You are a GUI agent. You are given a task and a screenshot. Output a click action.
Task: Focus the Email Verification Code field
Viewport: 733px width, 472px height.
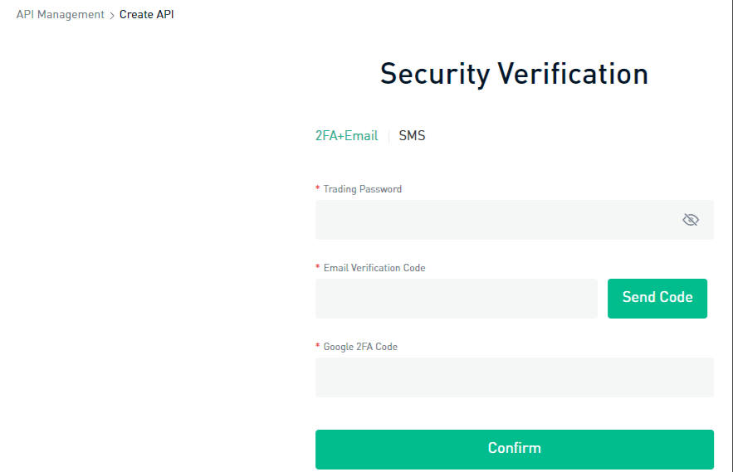[x=456, y=299]
